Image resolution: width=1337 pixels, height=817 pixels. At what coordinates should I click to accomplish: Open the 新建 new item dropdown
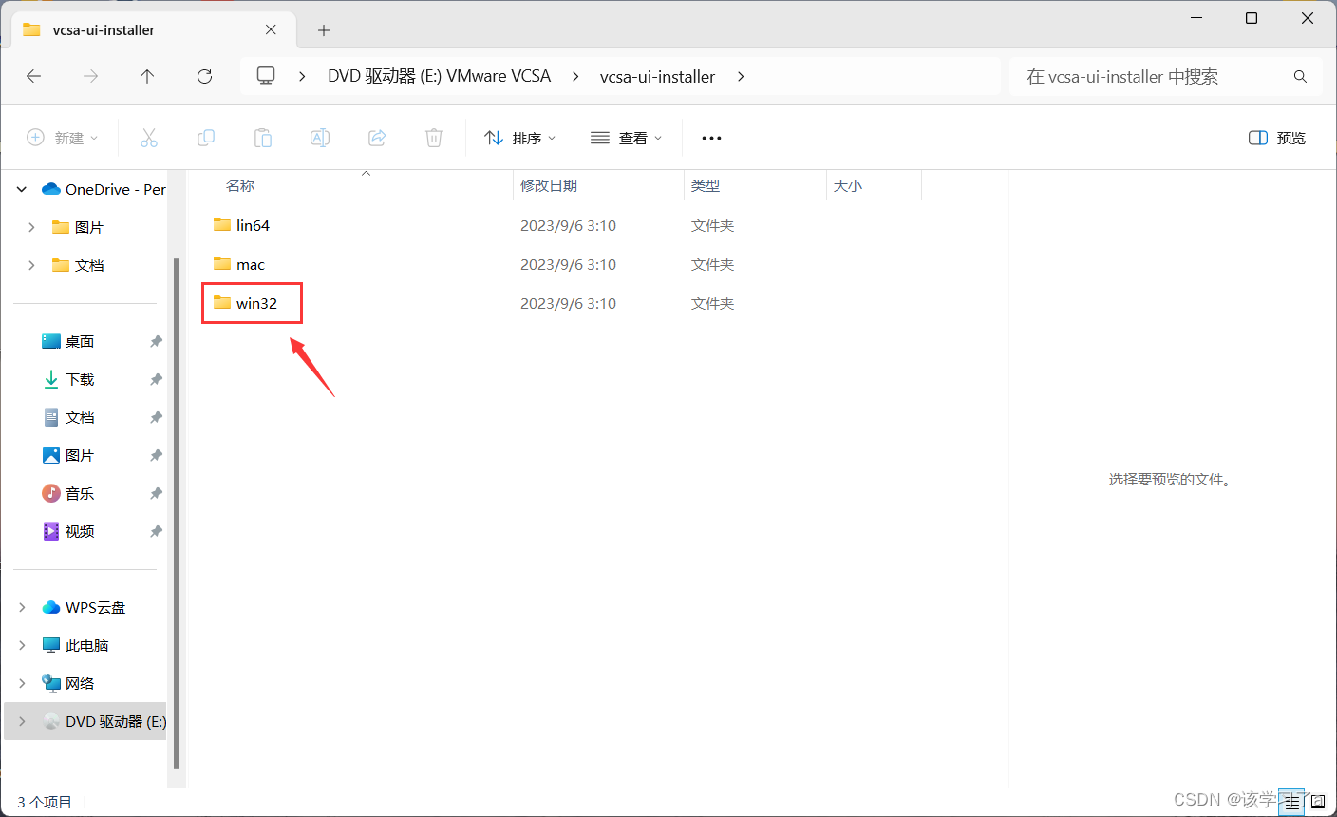(x=63, y=138)
